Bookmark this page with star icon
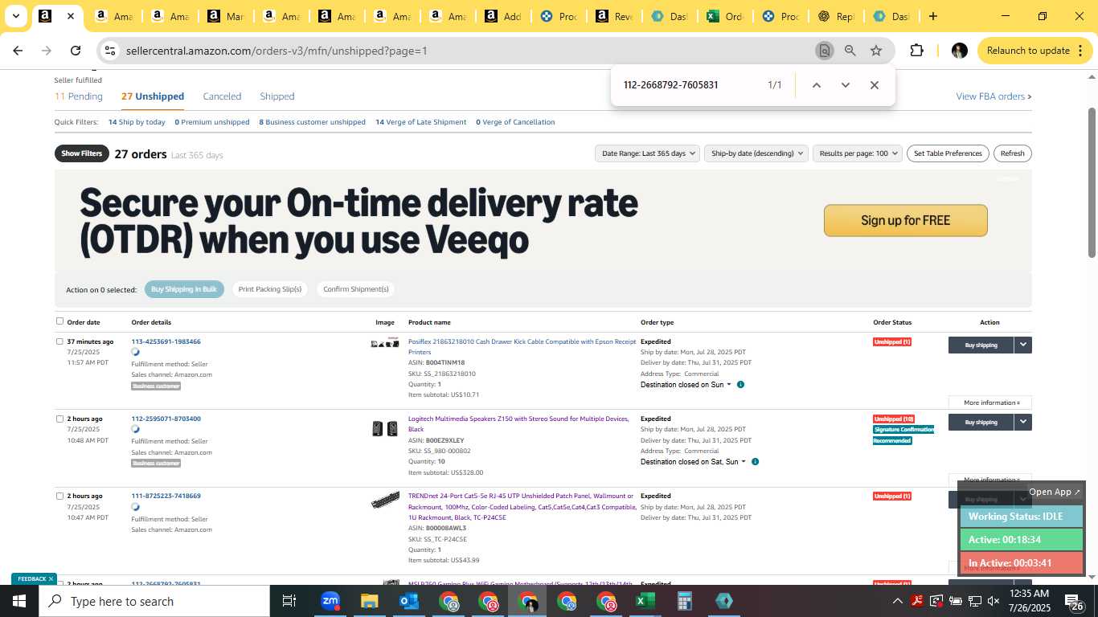This screenshot has height=617, width=1098. [x=876, y=51]
